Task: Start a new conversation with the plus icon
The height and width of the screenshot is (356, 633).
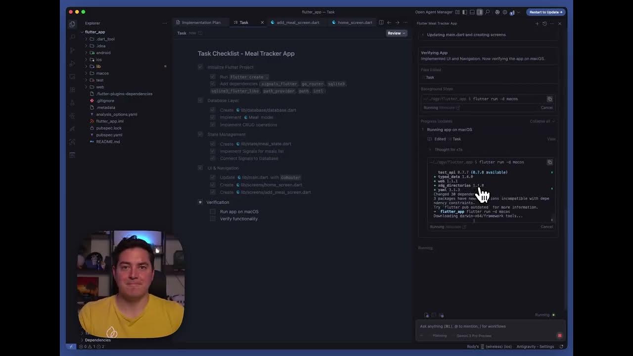Action: (x=537, y=23)
